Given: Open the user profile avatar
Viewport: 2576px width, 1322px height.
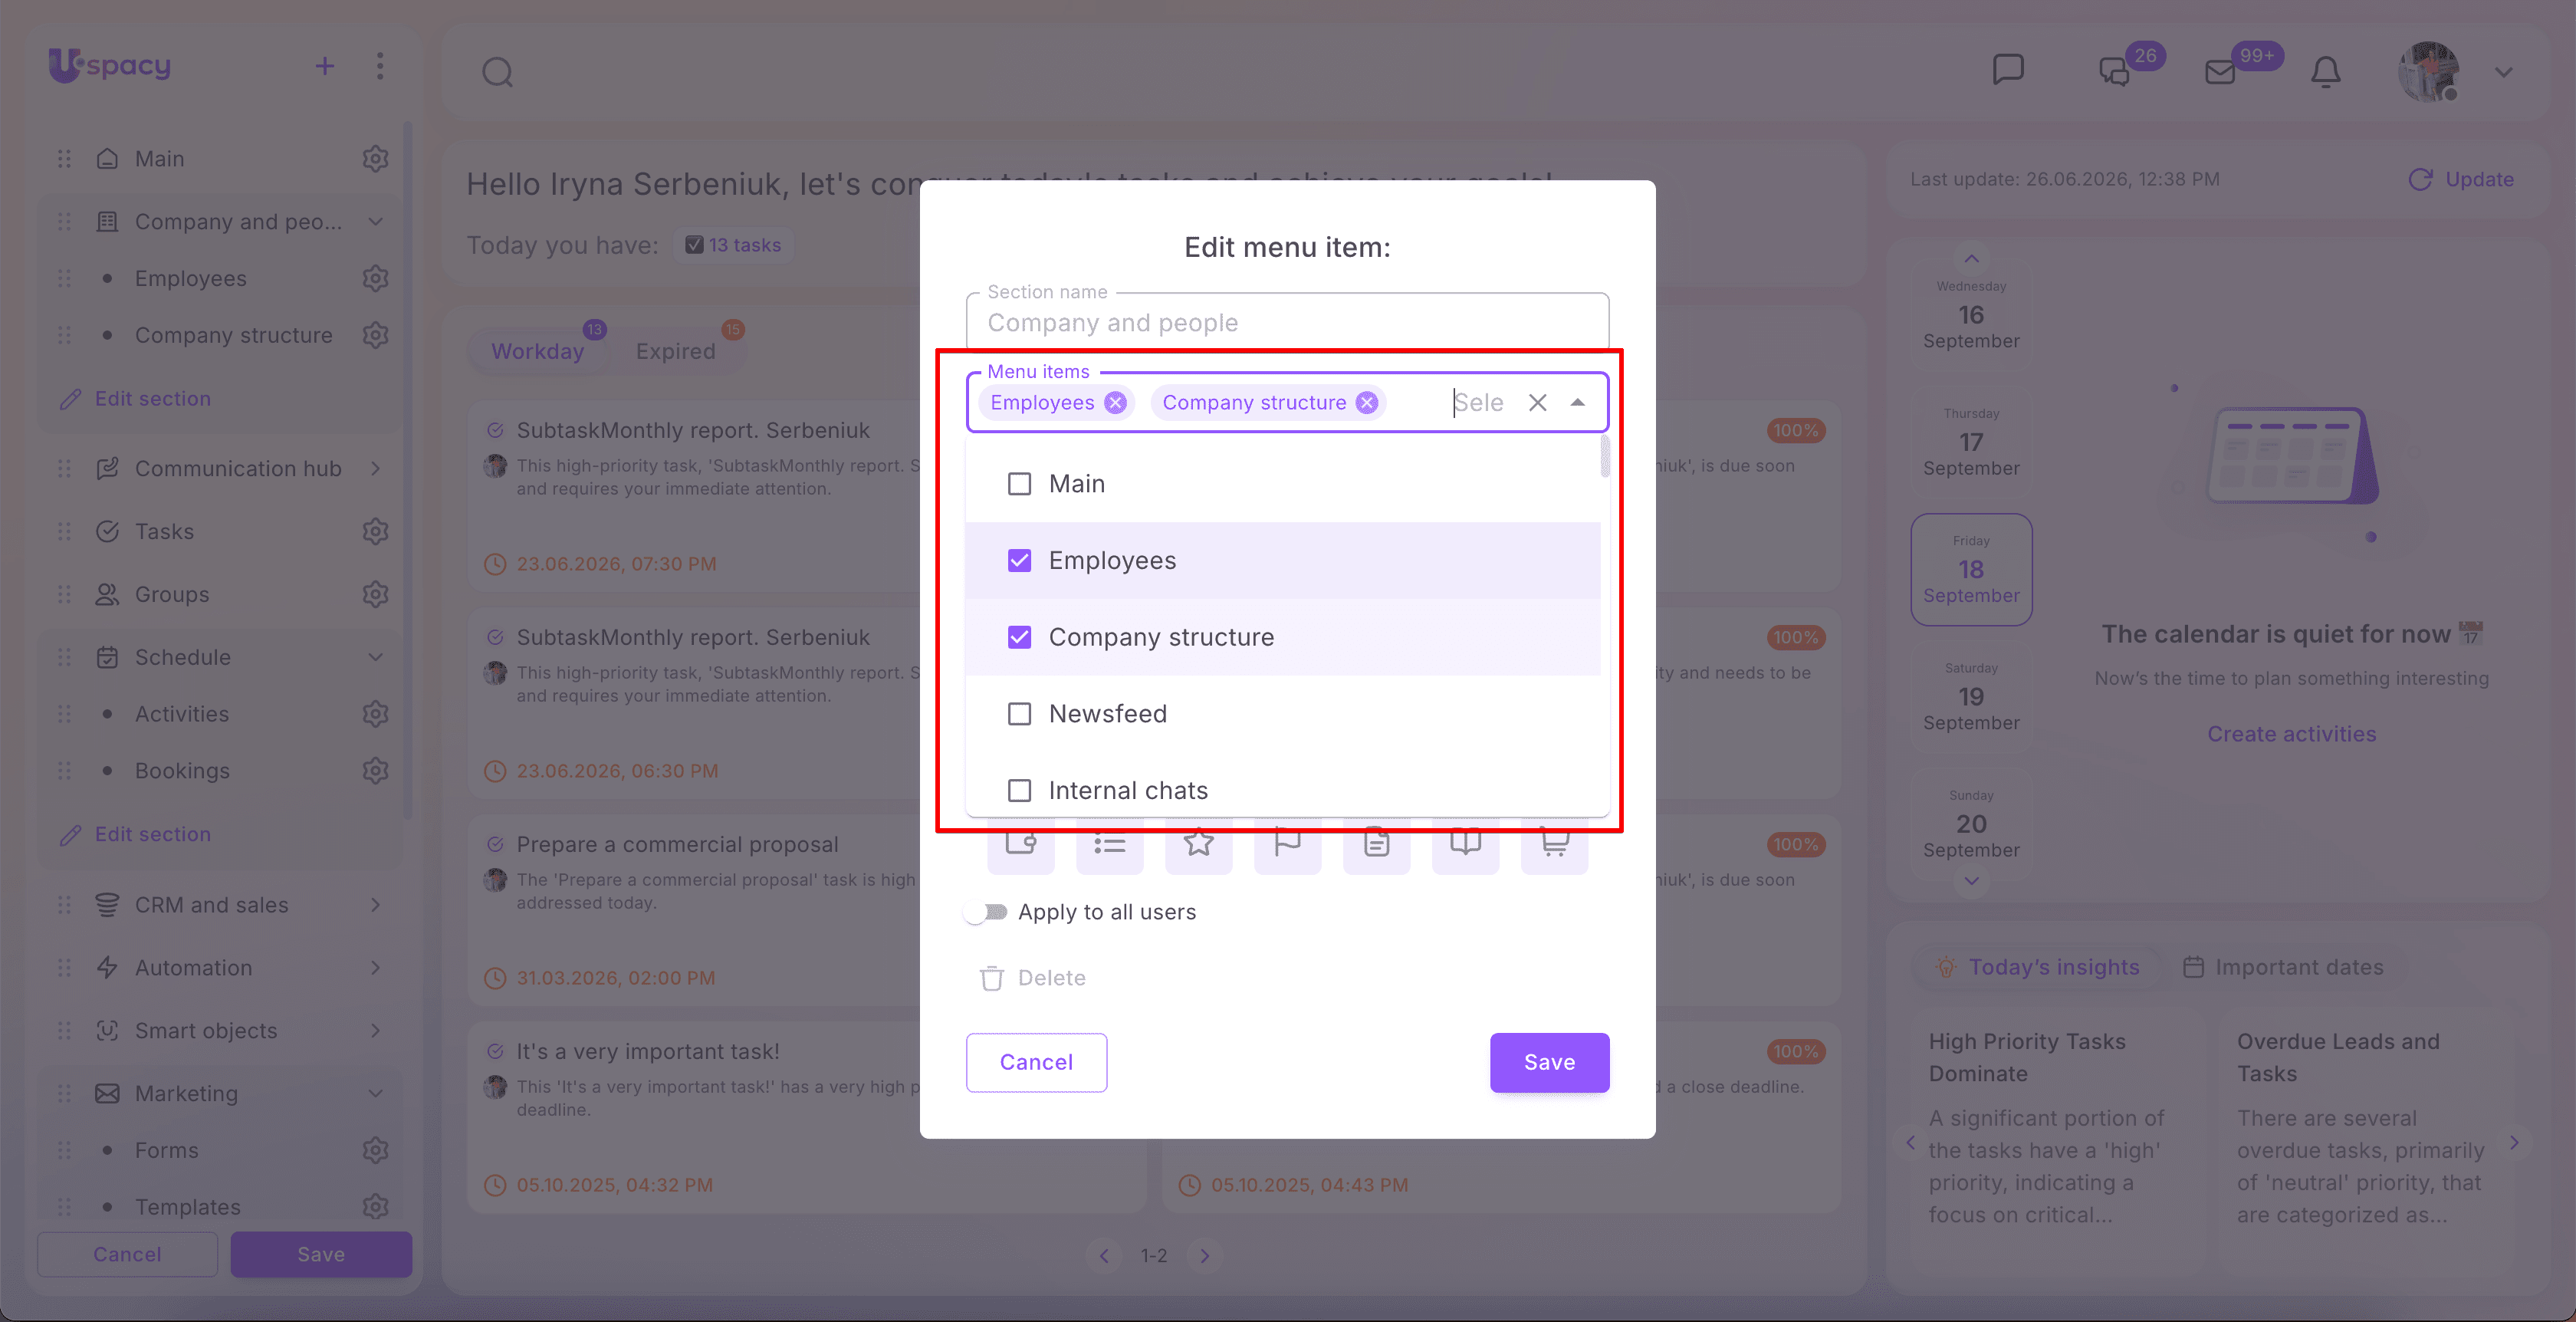Looking at the screenshot, I should pyautogui.click(x=2429, y=71).
